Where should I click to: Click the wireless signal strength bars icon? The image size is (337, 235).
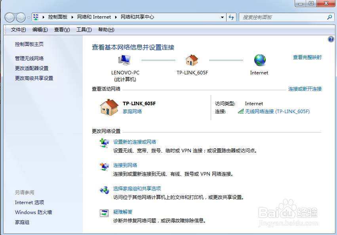(241, 111)
